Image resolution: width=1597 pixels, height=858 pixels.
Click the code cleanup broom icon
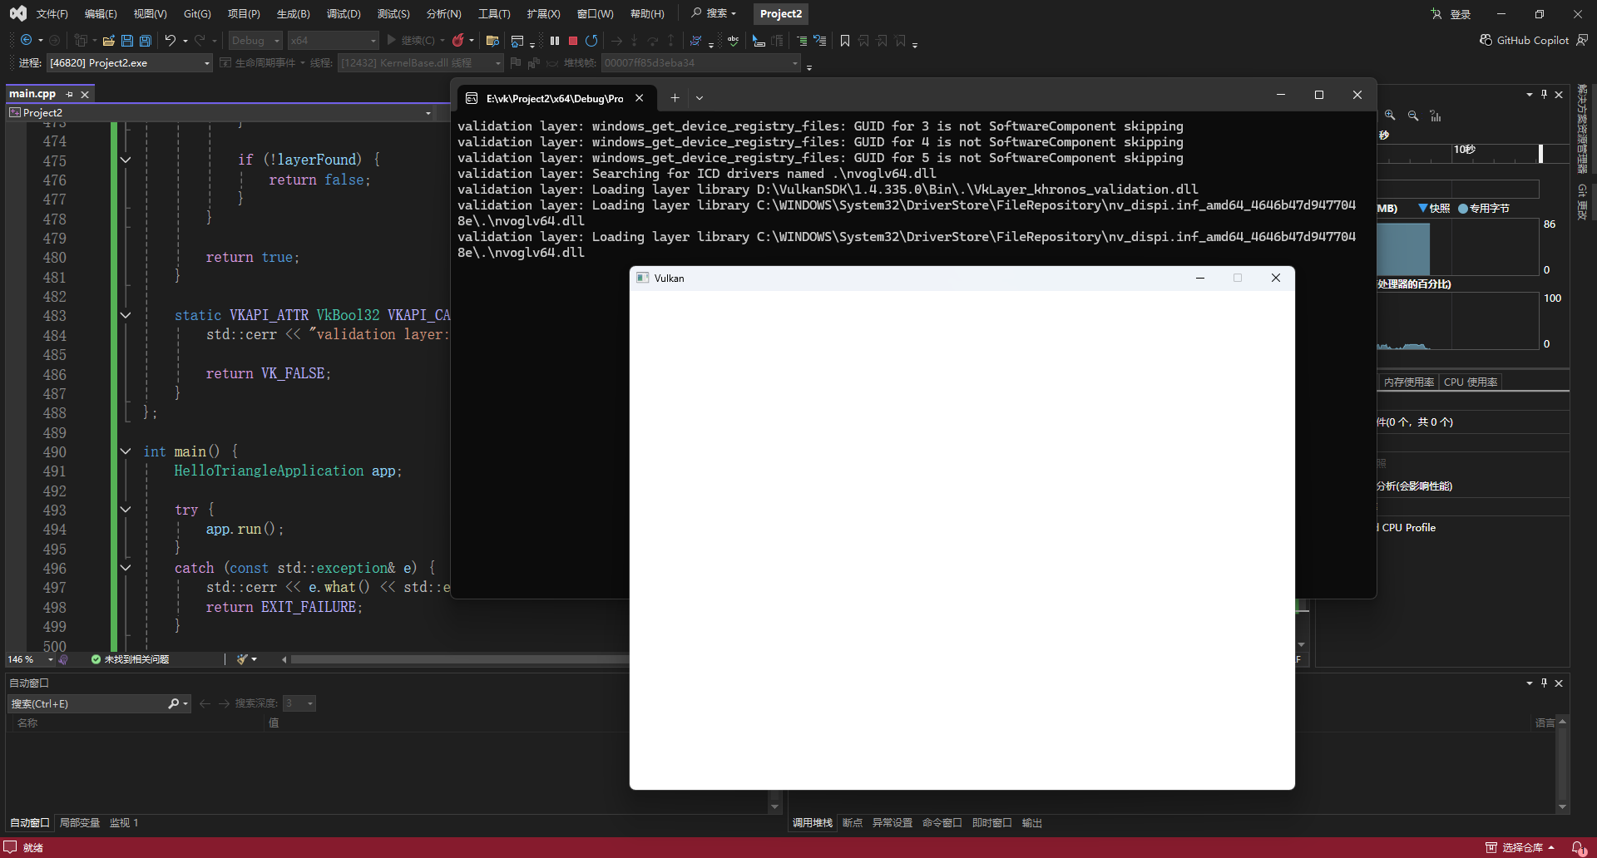click(x=242, y=659)
